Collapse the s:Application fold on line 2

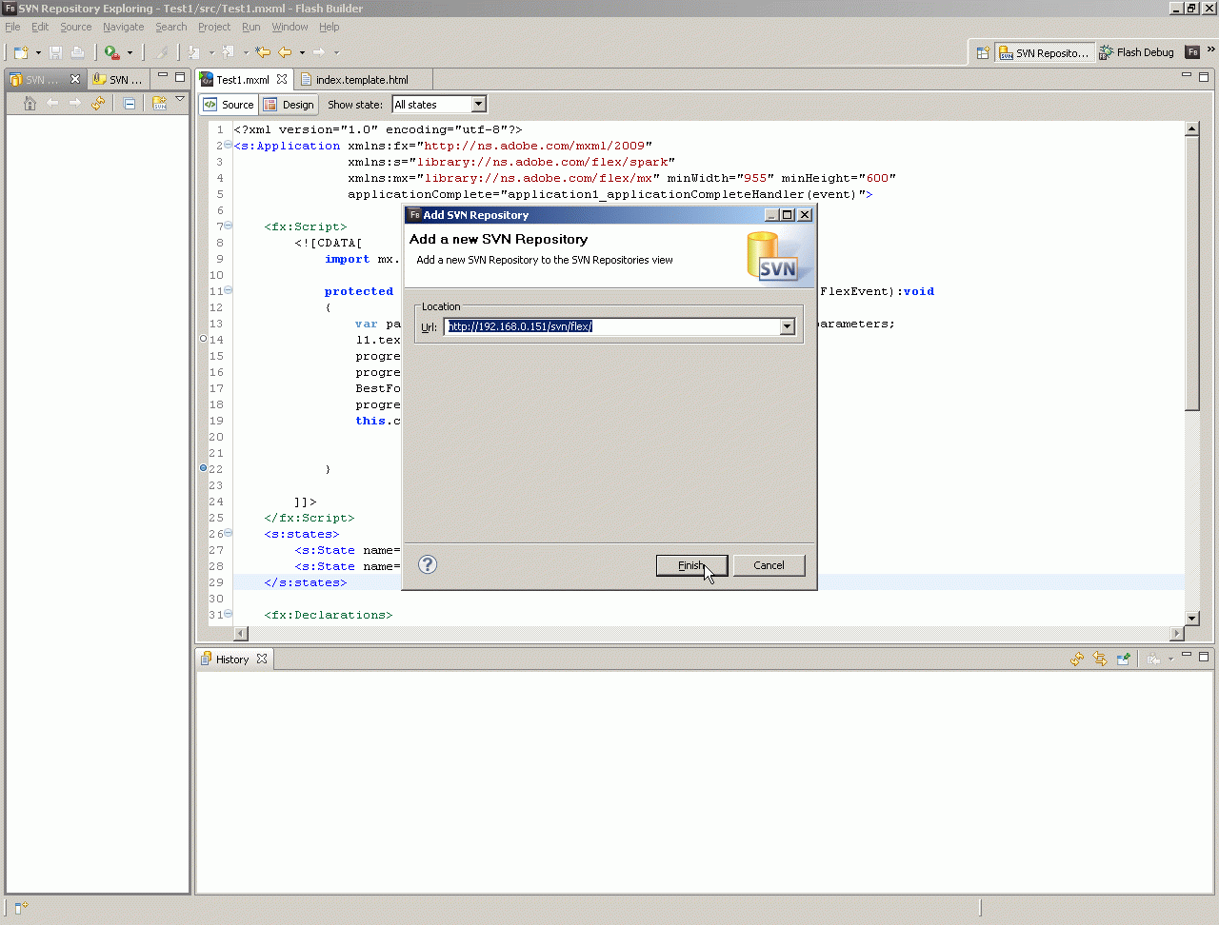(x=228, y=145)
